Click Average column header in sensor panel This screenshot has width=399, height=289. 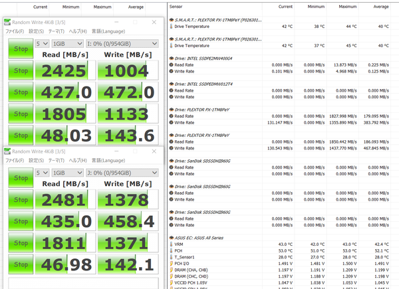[x=381, y=7]
